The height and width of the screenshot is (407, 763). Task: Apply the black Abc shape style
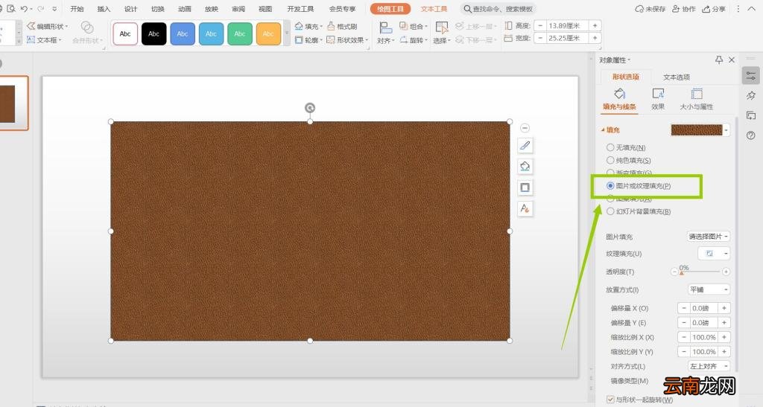click(x=153, y=34)
